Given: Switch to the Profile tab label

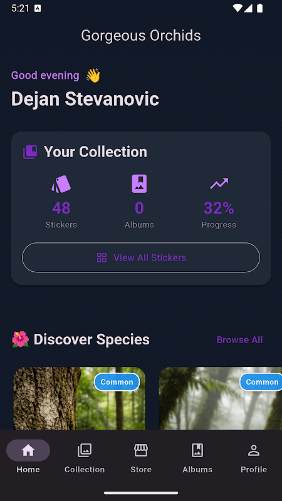Looking at the screenshot, I should click(x=254, y=469).
